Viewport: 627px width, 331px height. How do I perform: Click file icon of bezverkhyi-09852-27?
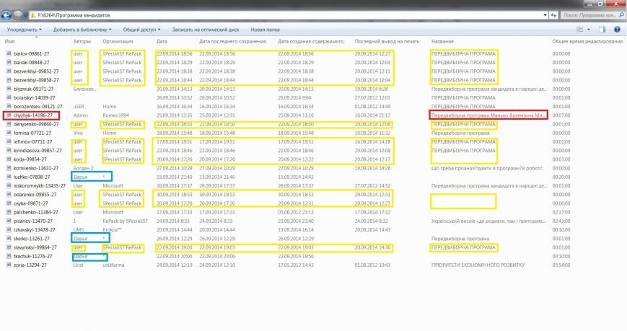tap(9, 71)
